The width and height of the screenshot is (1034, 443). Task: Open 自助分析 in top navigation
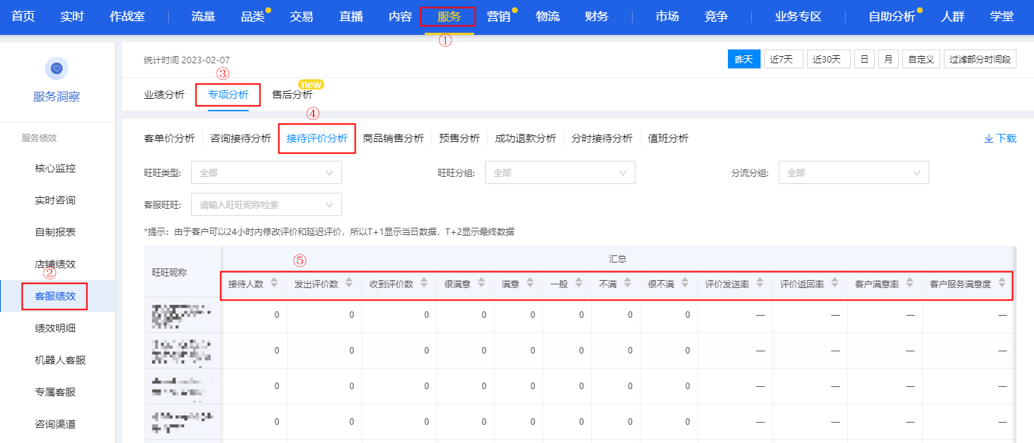click(892, 16)
